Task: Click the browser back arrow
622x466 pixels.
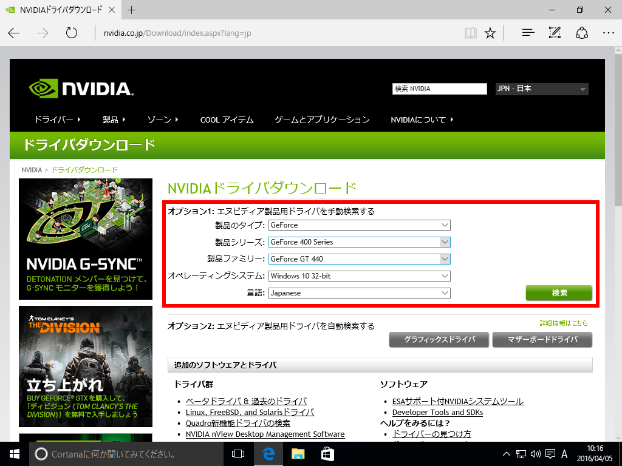Action: pyautogui.click(x=14, y=33)
